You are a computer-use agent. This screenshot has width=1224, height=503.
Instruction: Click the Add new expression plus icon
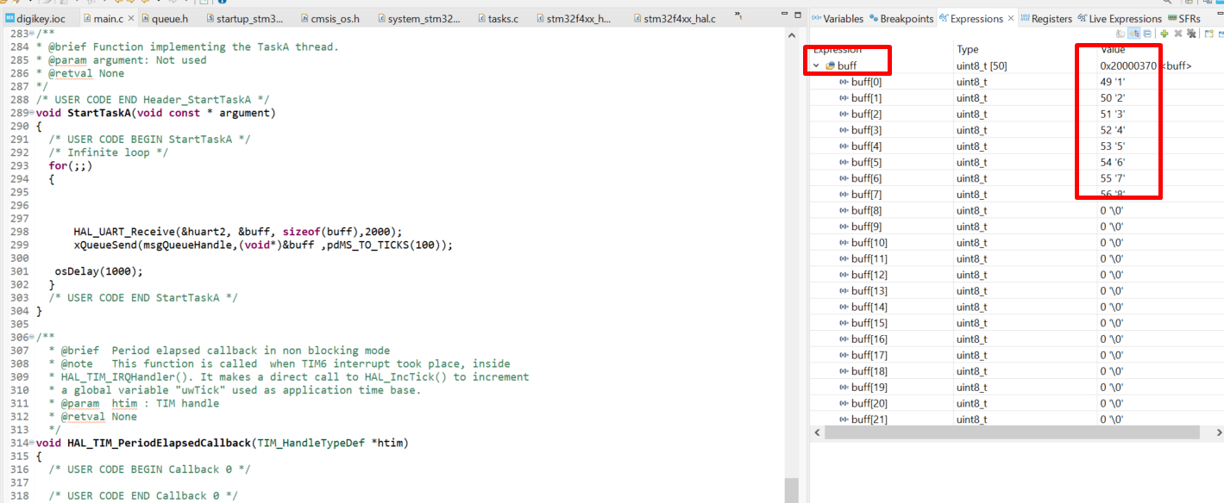[1164, 33]
